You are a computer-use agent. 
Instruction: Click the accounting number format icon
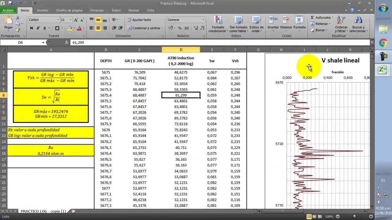point(170,28)
